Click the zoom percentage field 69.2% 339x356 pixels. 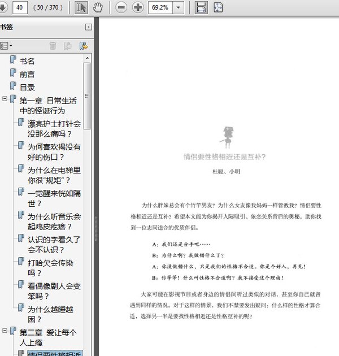[x=160, y=7]
